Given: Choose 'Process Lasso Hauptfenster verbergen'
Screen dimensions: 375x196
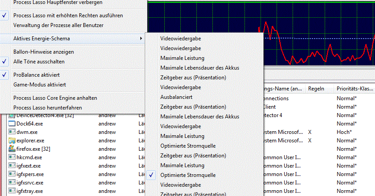Looking at the screenshot, I should point(73,3).
